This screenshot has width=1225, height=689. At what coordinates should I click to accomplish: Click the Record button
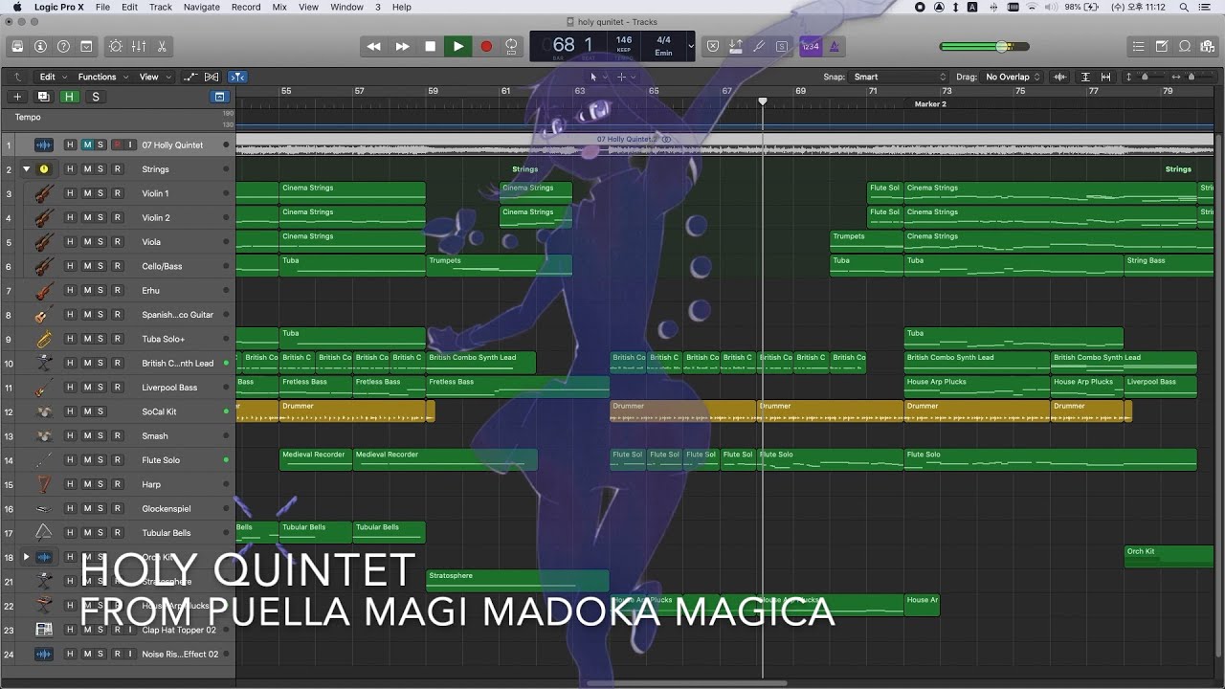[x=485, y=46]
